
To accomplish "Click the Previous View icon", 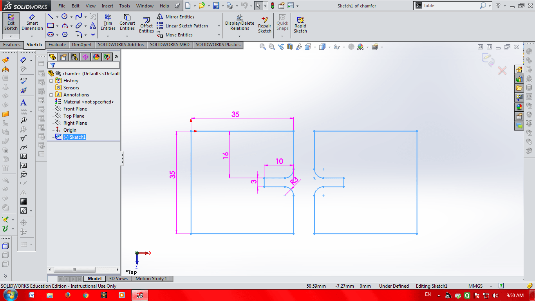I will [281, 47].
